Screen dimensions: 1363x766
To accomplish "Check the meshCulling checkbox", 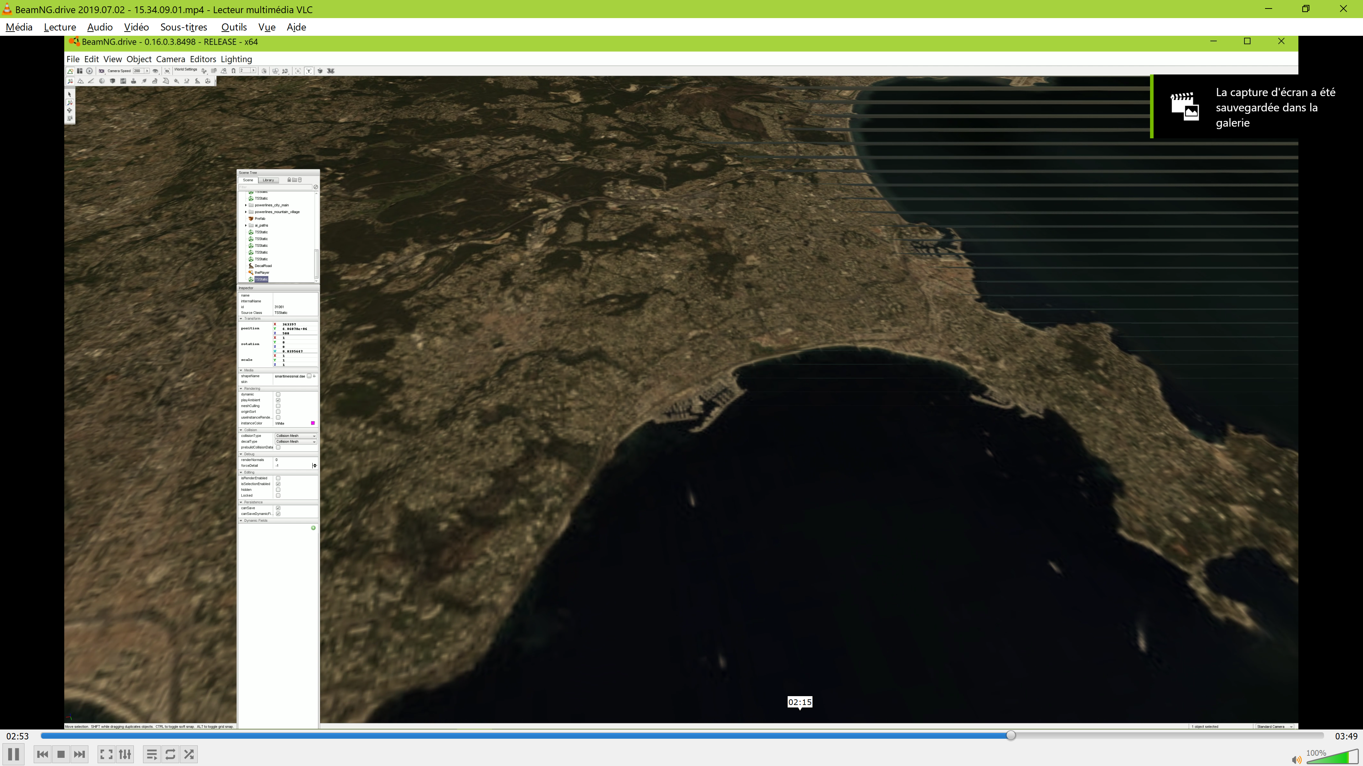I will (278, 406).
